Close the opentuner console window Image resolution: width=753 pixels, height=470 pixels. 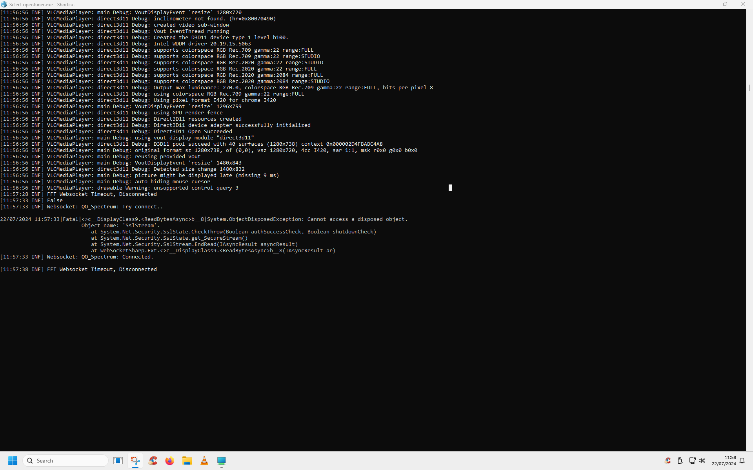point(743,4)
